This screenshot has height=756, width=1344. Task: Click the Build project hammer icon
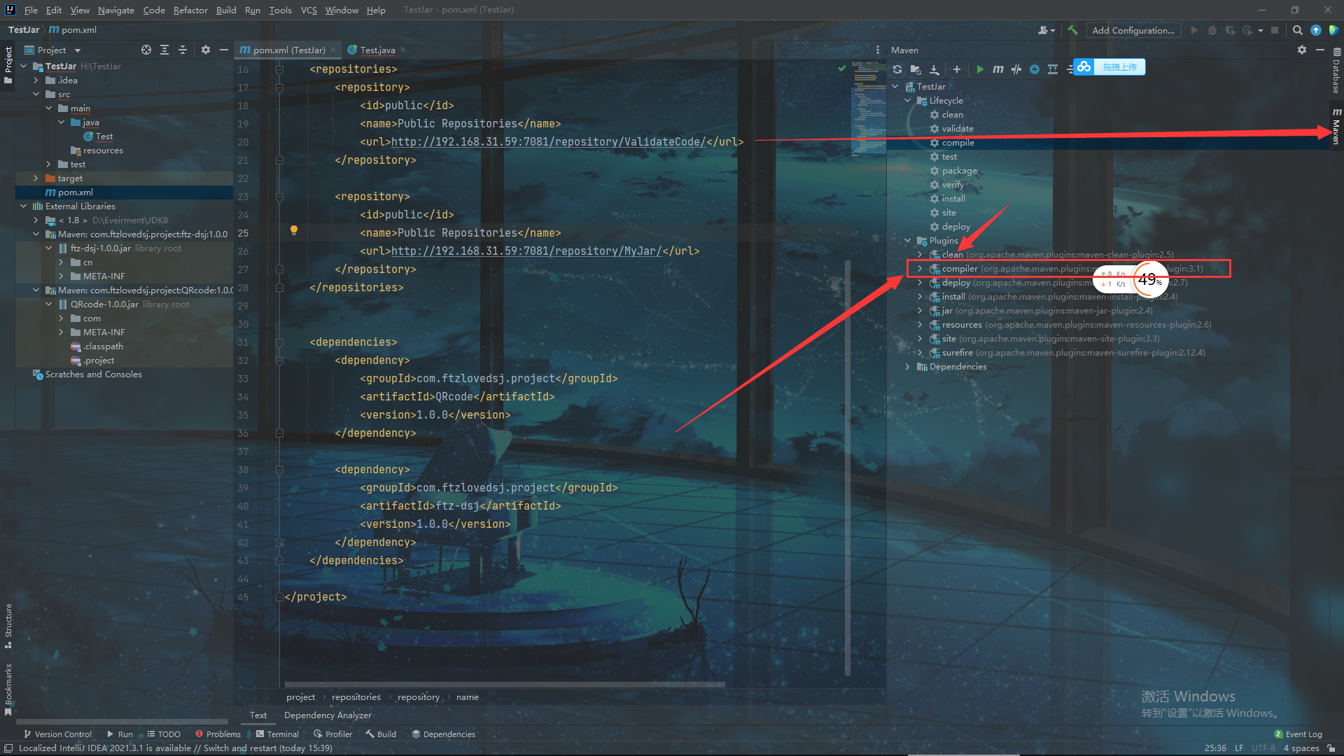[1072, 30]
